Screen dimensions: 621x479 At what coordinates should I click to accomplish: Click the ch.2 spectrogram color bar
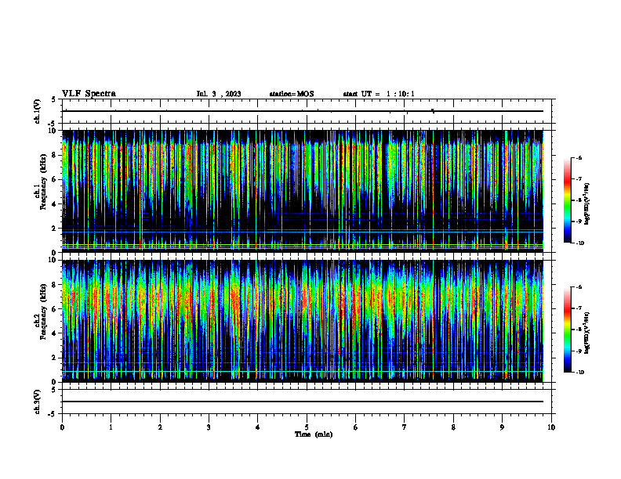point(567,330)
